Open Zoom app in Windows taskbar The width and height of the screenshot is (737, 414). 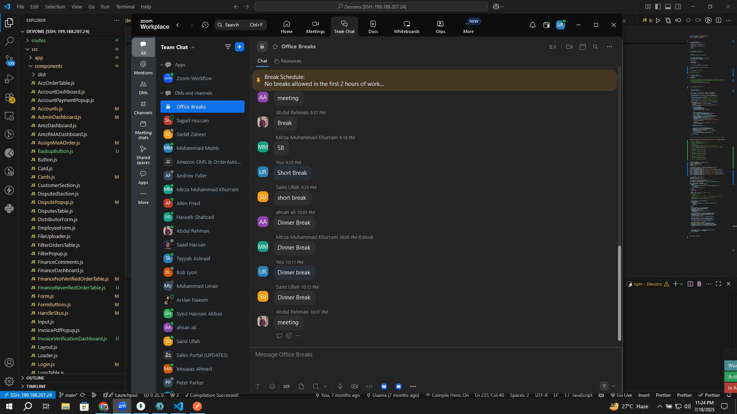coord(122,406)
